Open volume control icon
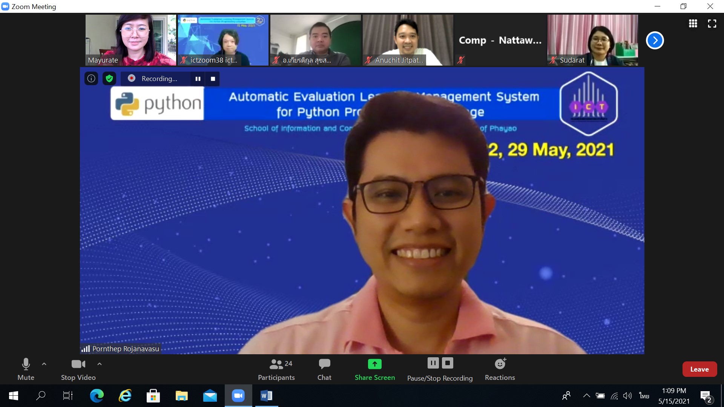This screenshot has width=724, height=407. click(x=627, y=396)
